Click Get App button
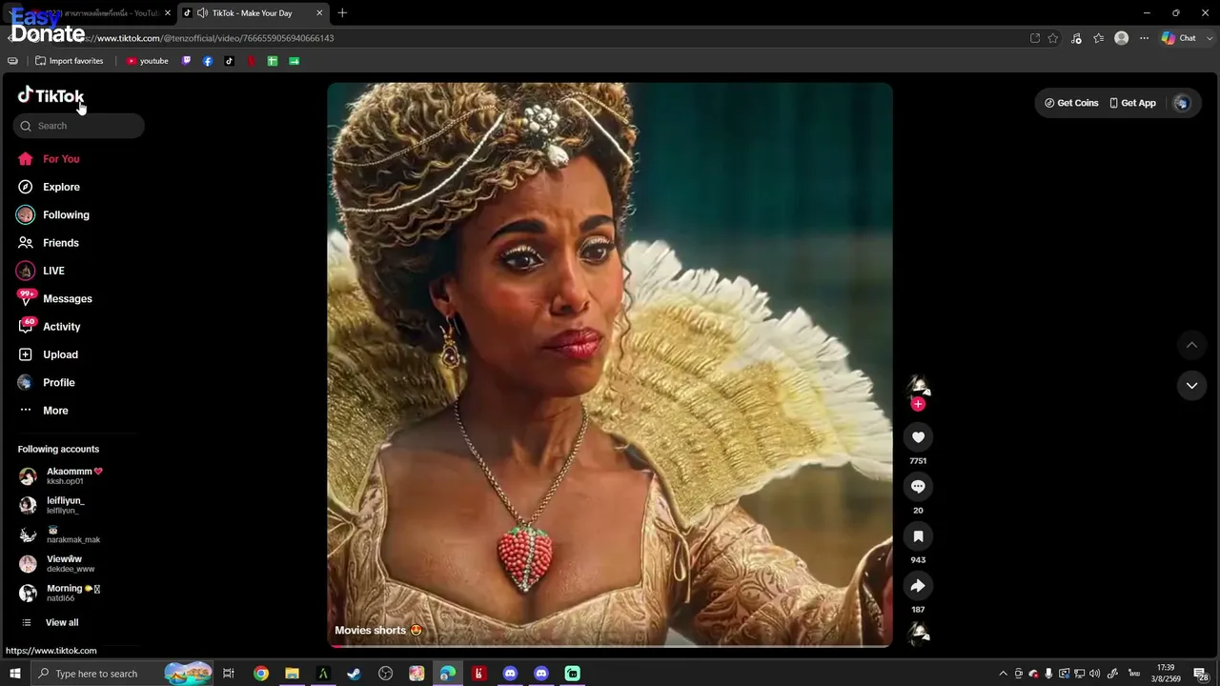The image size is (1220, 686). [x=1132, y=103]
